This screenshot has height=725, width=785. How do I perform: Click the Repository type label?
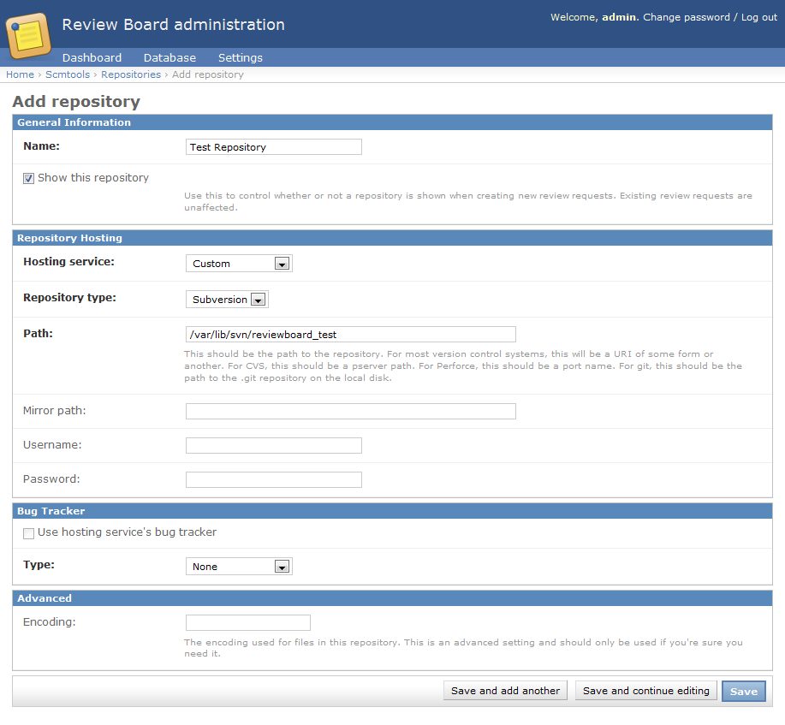point(69,297)
